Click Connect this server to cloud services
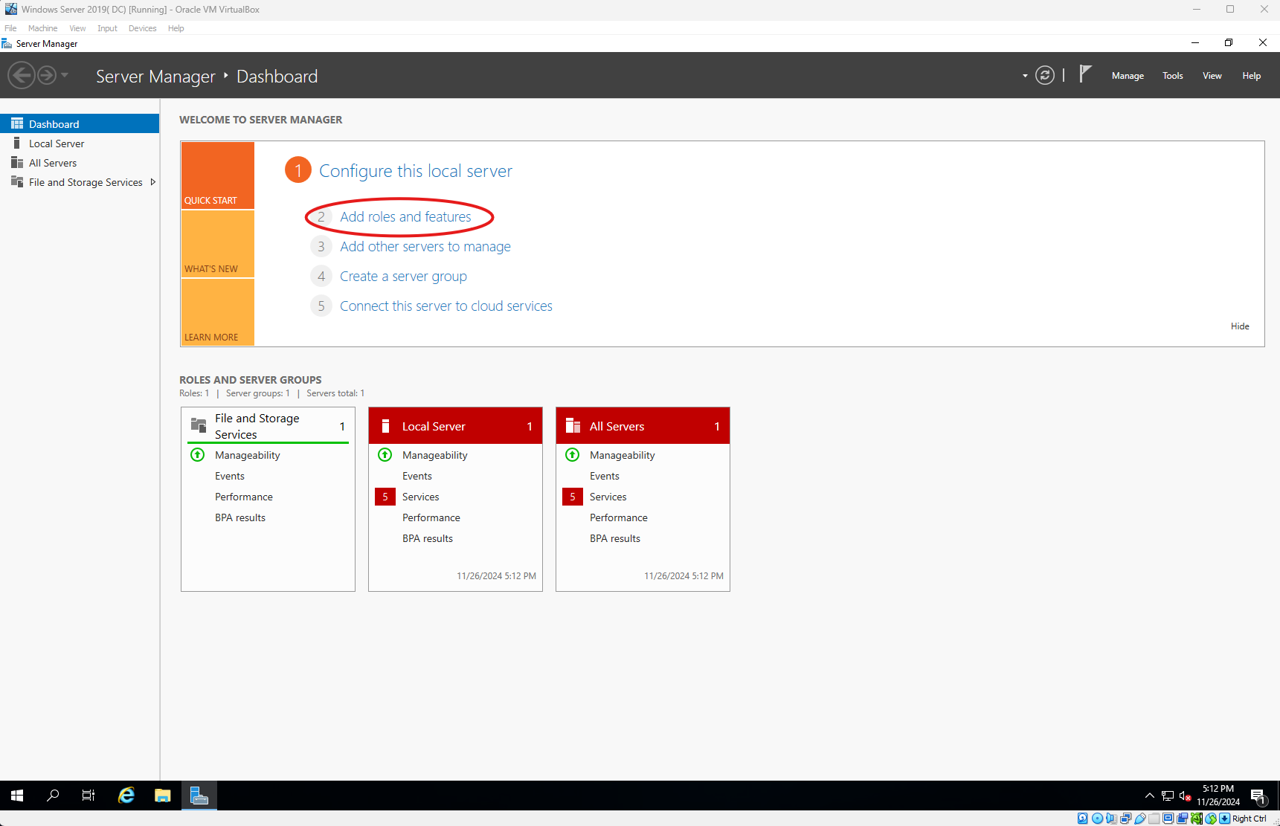 (x=446, y=306)
